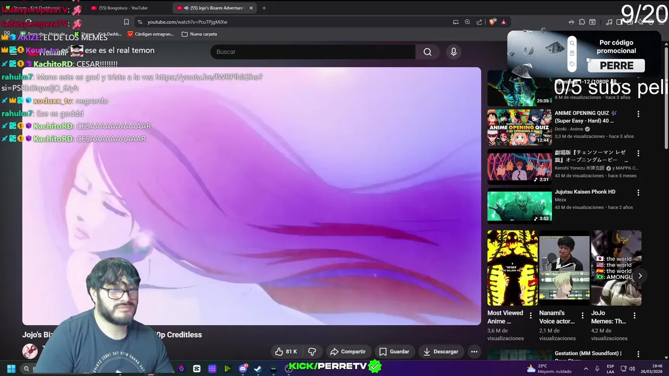669x376 pixels.
Task: Open the browser zoom magnifier icon
Action: tap(468, 22)
